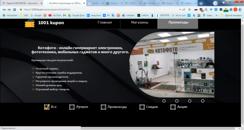This screenshot has width=244, height=130.
Task: Open the Google Translate bookmark icon
Action: click(x=113, y=15)
